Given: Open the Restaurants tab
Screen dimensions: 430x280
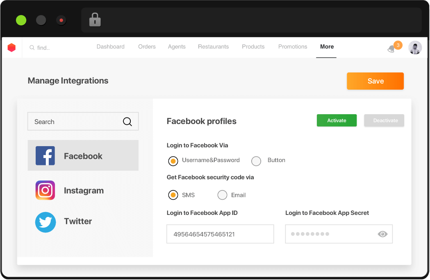Looking at the screenshot, I should (213, 47).
